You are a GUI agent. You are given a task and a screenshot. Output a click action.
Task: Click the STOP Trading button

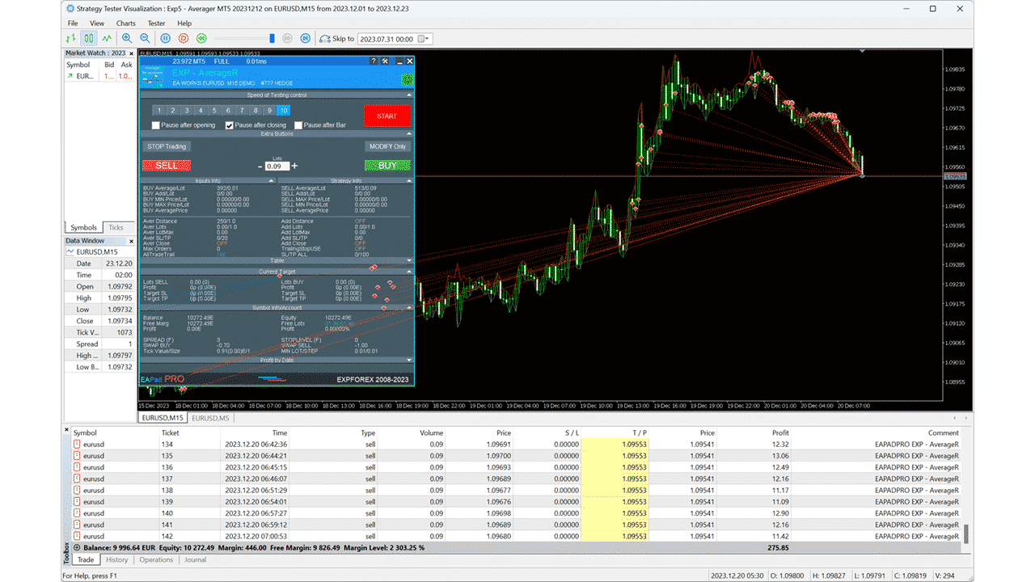(167, 146)
